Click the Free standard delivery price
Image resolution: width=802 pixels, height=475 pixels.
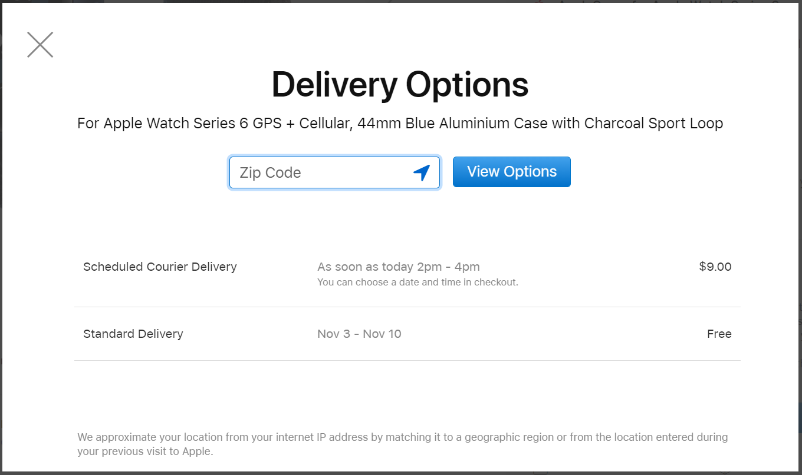coord(719,334)
